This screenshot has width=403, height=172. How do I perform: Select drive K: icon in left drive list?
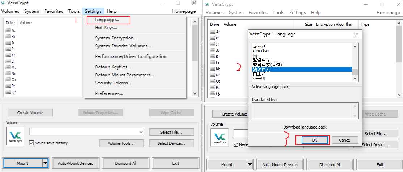[8, 55]
